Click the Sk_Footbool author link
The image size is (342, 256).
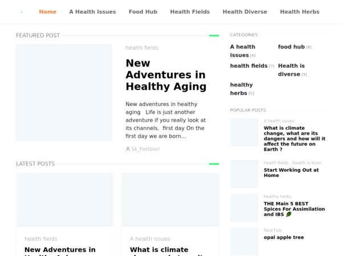coord(145,149)
